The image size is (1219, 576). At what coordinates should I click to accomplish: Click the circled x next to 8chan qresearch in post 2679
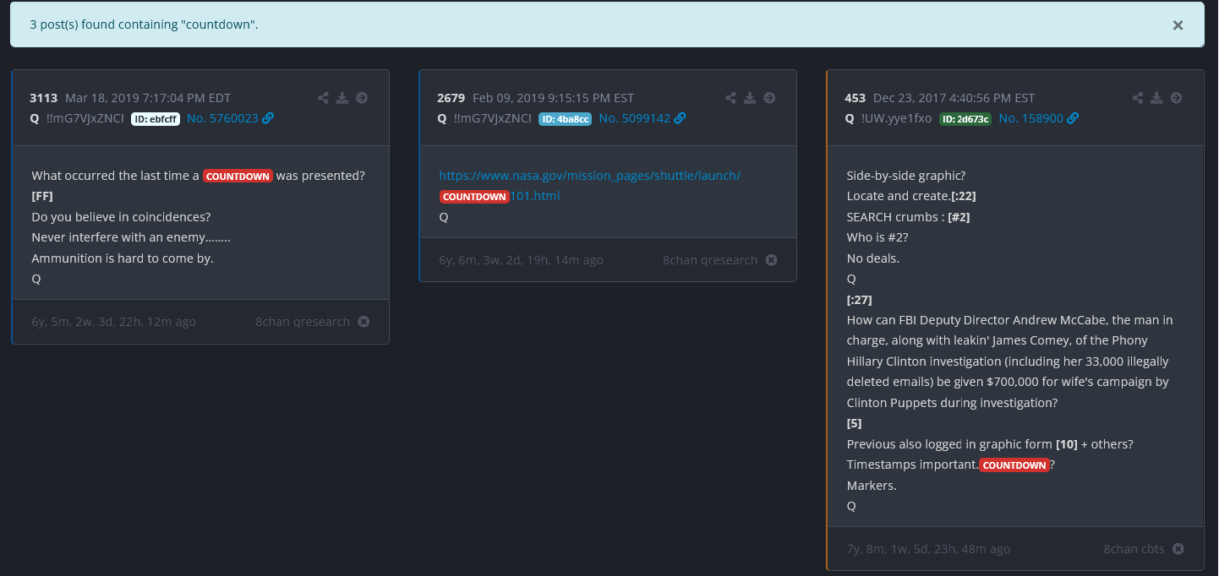(771, 260)
